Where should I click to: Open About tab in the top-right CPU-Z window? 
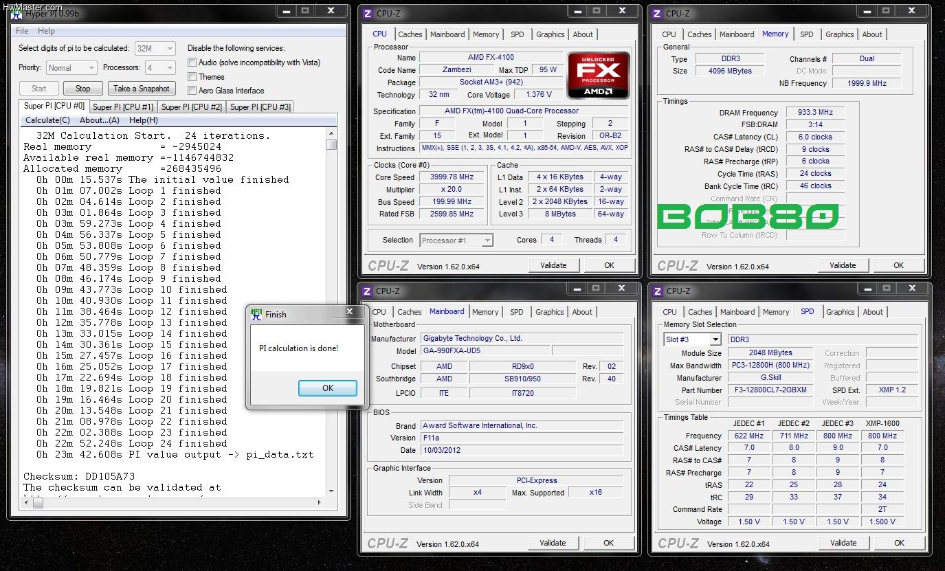click(872, 34)
